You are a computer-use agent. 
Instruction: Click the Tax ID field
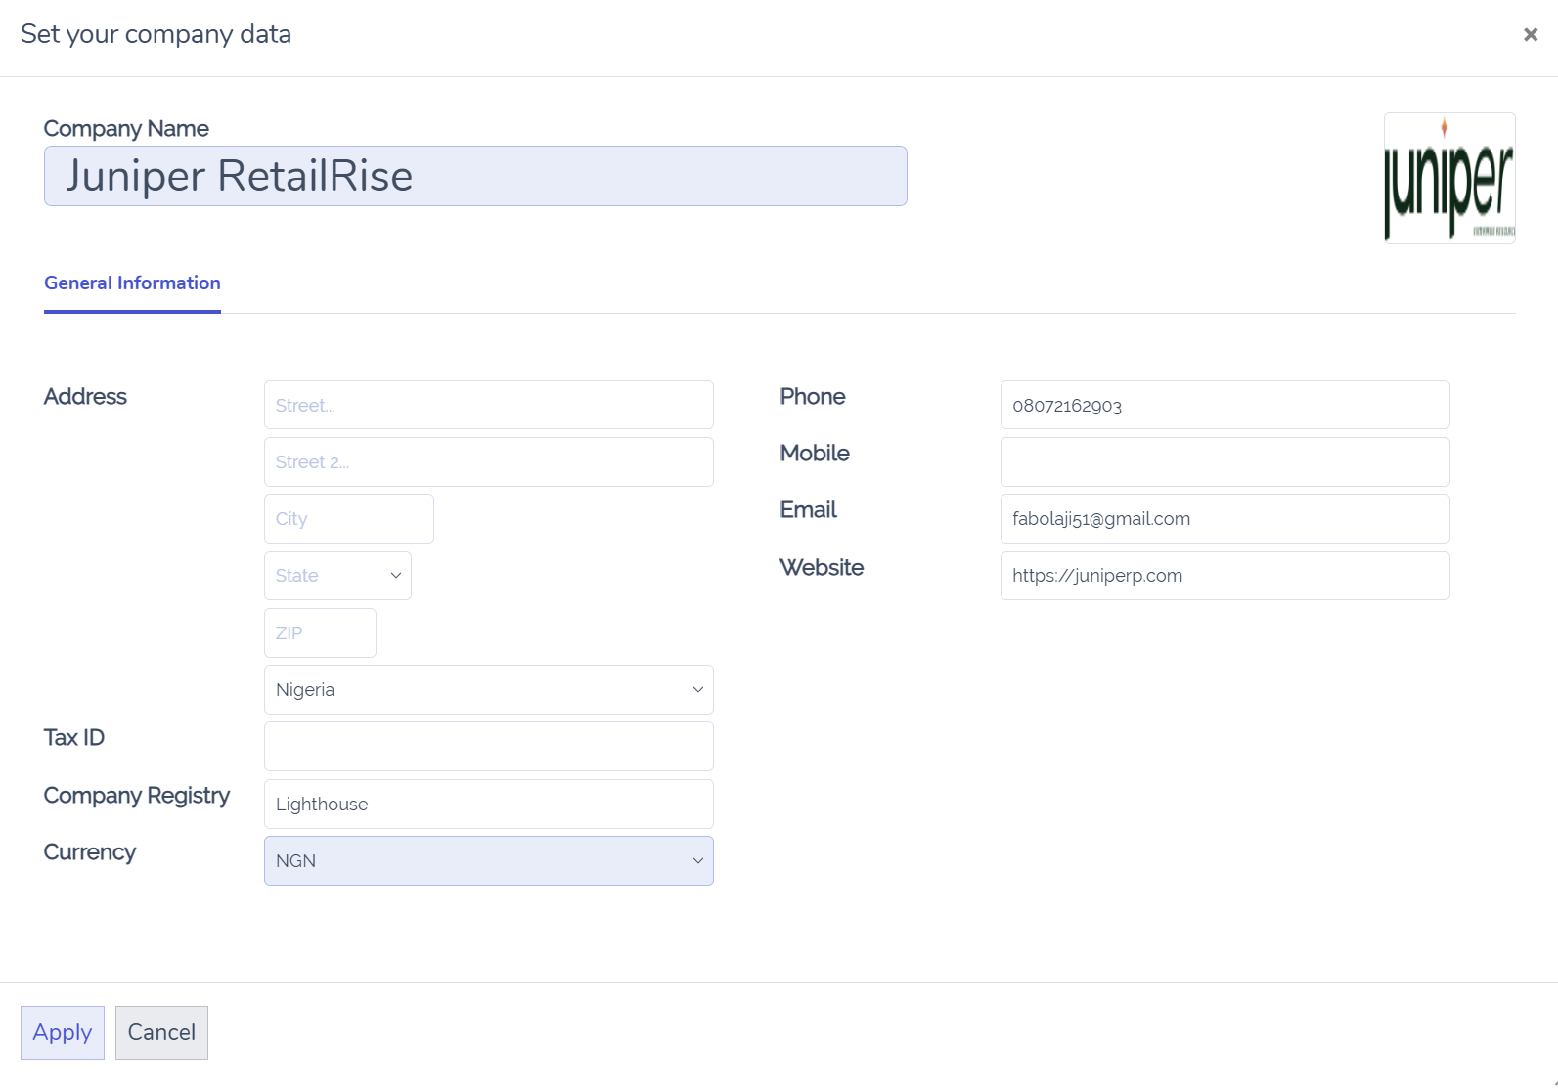(x=489, y=747)
